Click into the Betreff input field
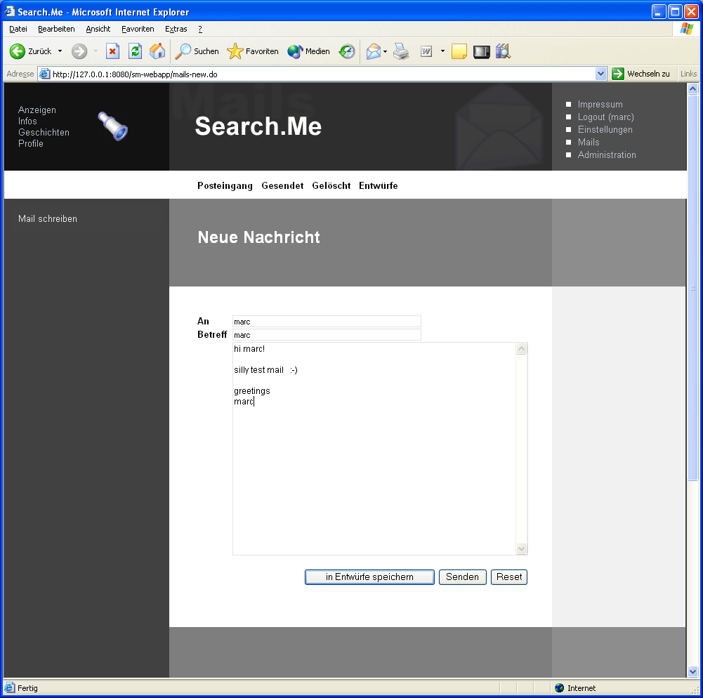Screen dimensions: 703x698 point(327,335)
